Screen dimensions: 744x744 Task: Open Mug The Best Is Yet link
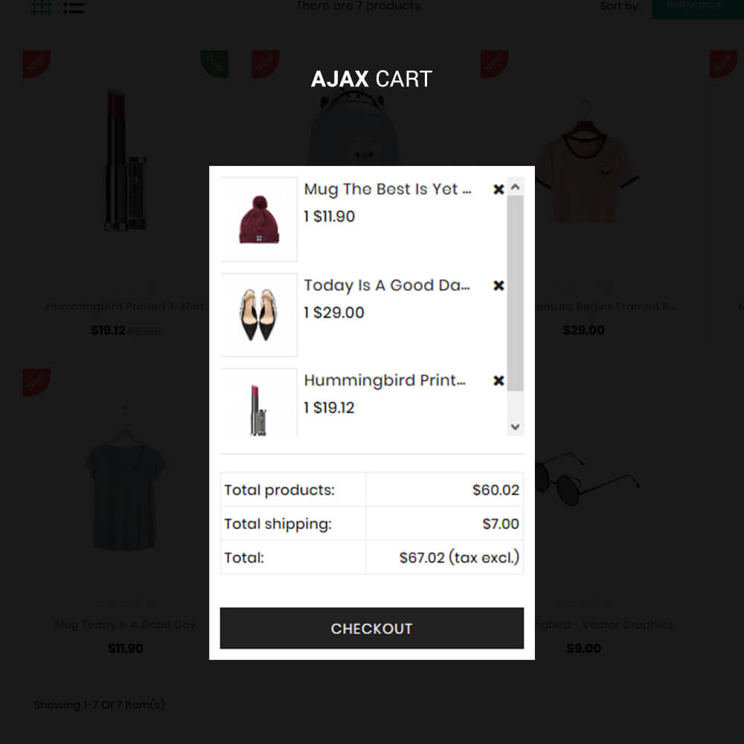pyautogui.click(x=388, y=189)
